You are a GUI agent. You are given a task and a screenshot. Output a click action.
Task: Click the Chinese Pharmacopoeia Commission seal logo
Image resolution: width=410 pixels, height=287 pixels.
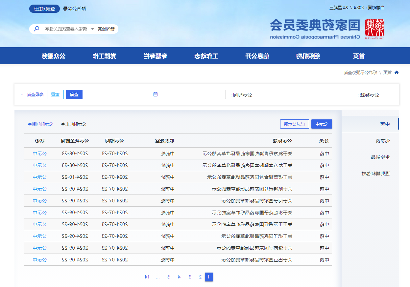(374, 29)
